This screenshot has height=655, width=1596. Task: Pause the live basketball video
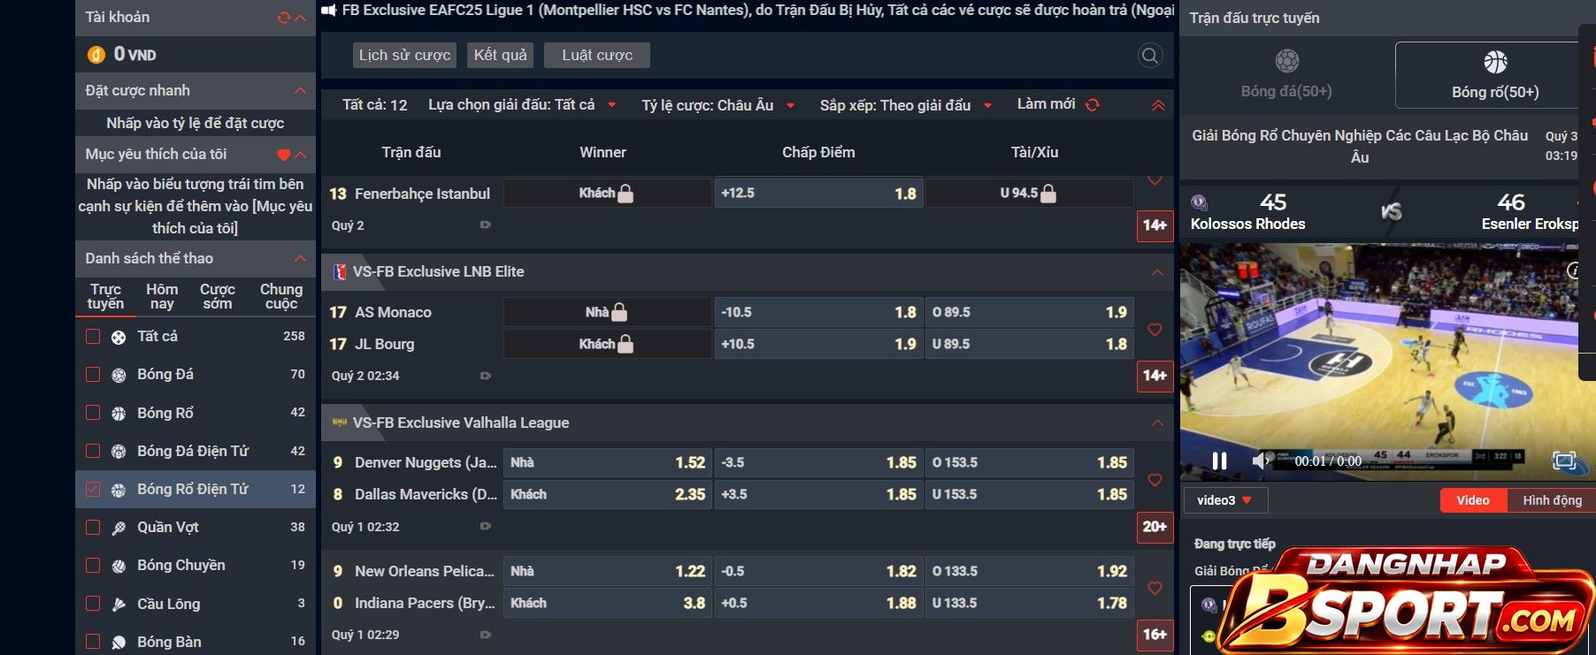click(1219, 461)
